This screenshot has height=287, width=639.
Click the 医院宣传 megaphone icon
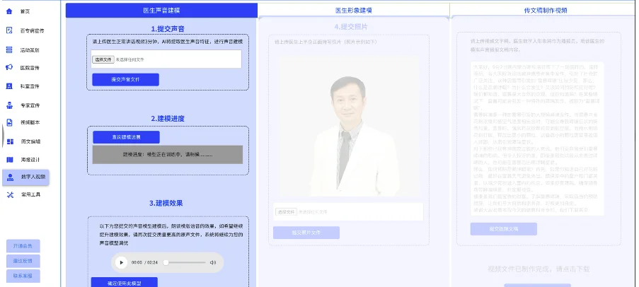pos(9,68)
